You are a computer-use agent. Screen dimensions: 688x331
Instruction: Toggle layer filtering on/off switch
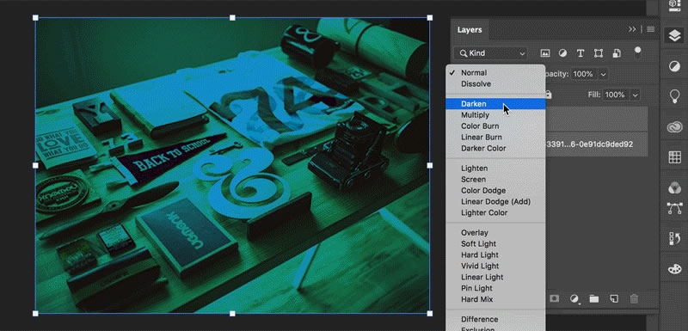pyautogui.click(x=637, y=52)
